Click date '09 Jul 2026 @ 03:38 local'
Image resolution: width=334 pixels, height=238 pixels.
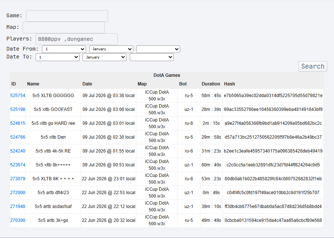click(x=108, y=96)
